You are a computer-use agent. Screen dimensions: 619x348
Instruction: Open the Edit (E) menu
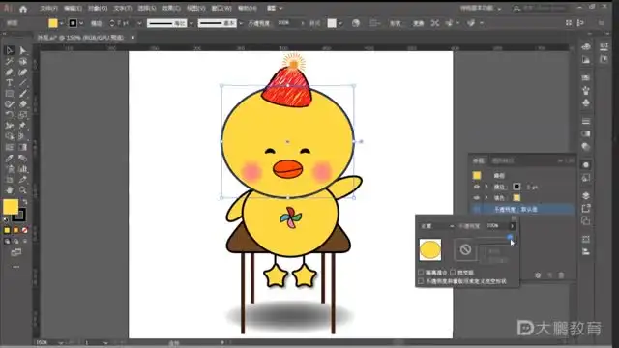click(73, 9)
